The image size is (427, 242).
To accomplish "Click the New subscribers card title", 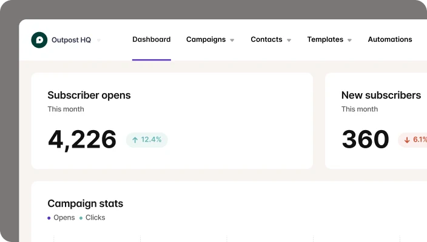I will [x=381, y=95].
